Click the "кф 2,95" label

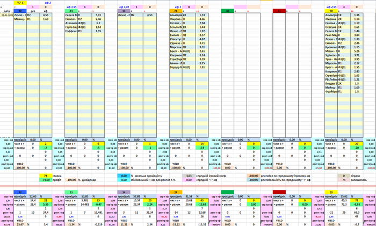click(332, 7)
